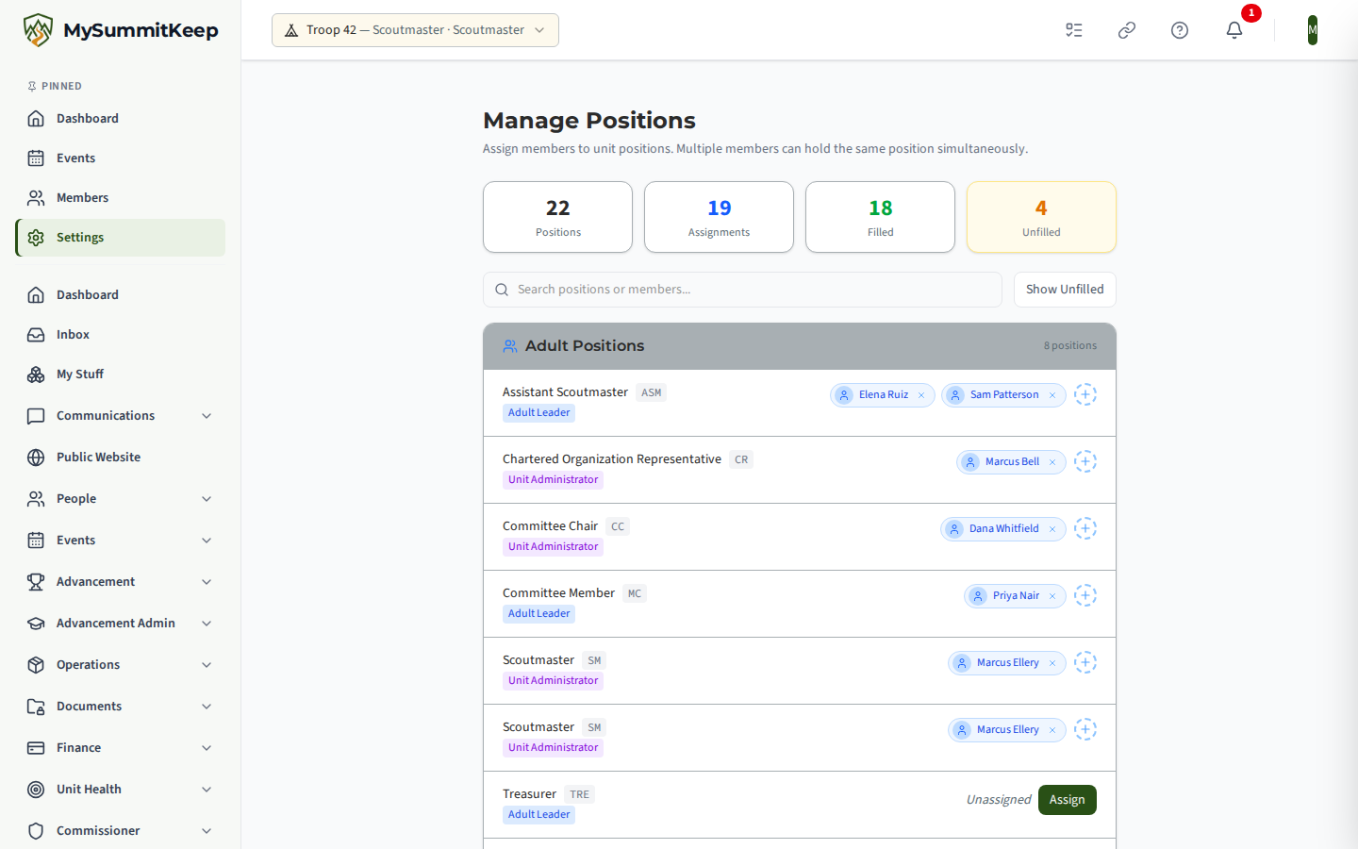Add member to Committee Chair position
The height and width of the screenshot is (849, 1358).
point(1085,528)
